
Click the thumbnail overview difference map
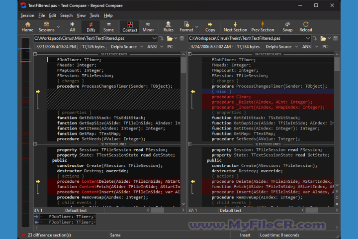25,132
